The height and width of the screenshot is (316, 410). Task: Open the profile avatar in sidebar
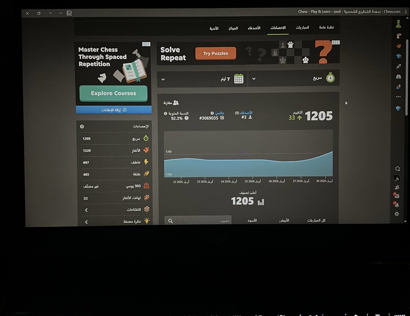click(397, 178)
